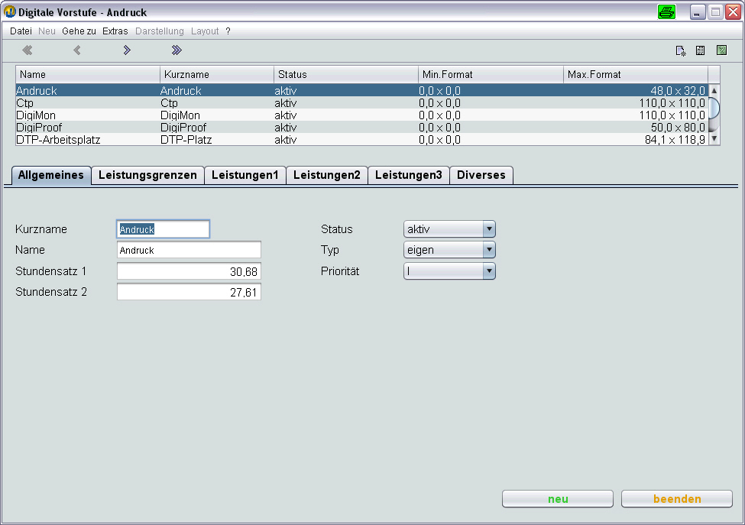Screen dimensions: 745x525
Task: Open the calculator icon in toolbar
Action: point(701,50)
